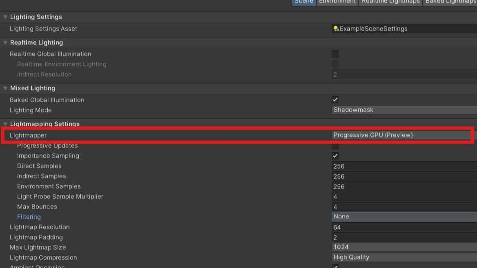Viewport: 477px width, 268px height.
Task: Collapse the Lightmapping Settings section
Action: click(x=5, y=124)
